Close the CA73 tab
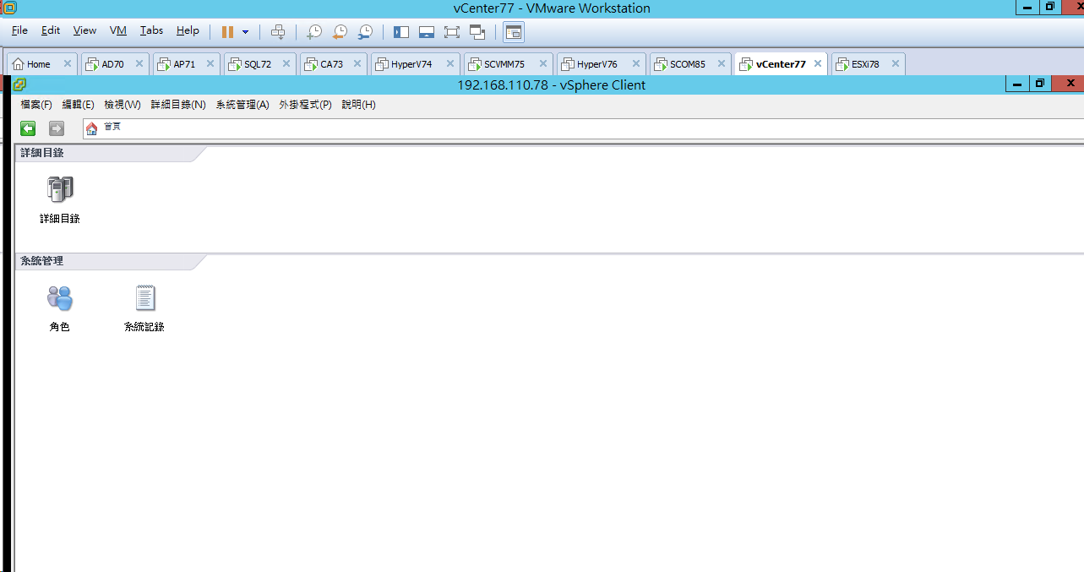This screenshot has width=1084, height=572. point(357,63)
